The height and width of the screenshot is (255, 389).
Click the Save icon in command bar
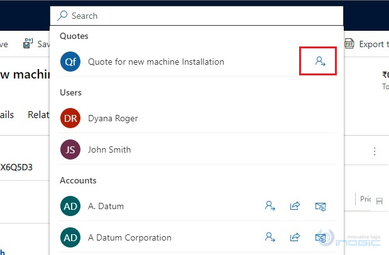click(x=28, y=44)
